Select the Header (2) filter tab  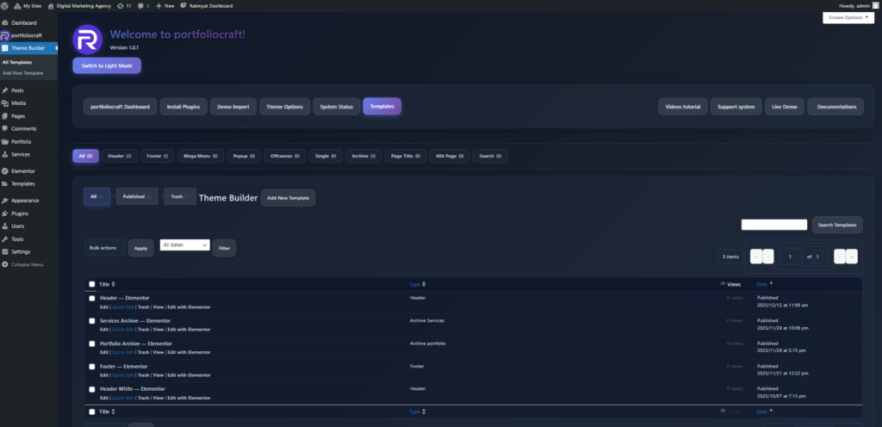119,156
